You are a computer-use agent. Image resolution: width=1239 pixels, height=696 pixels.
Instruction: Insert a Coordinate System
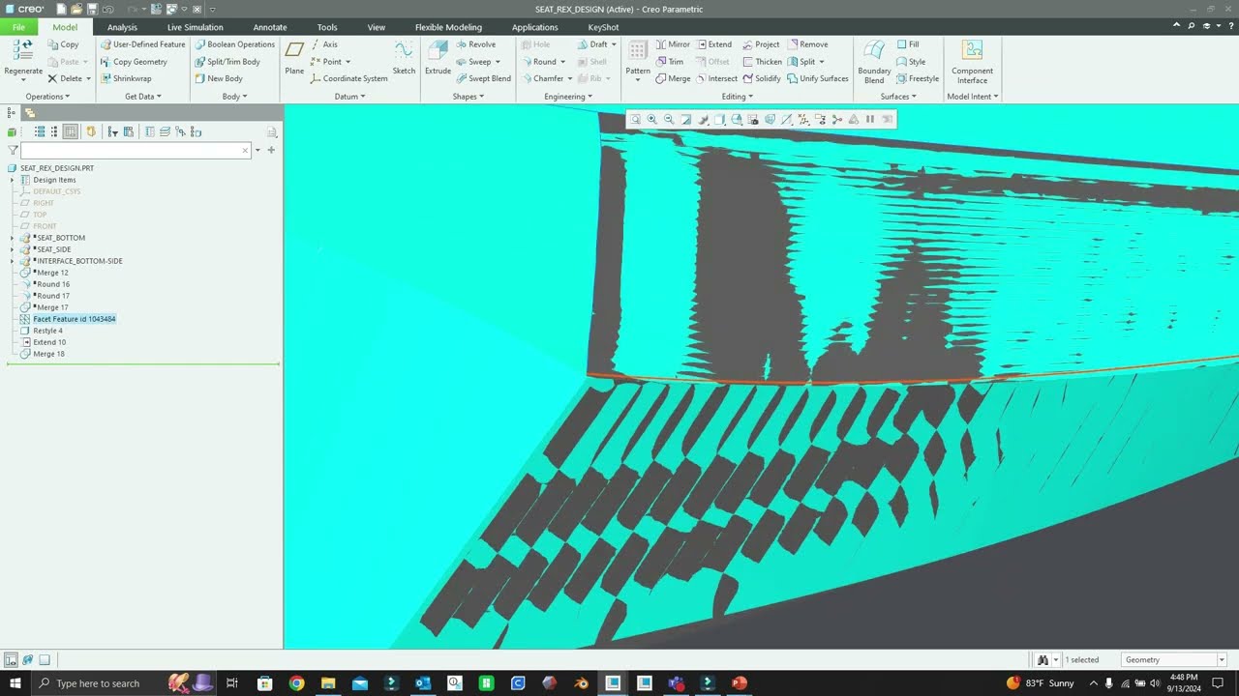coord(349,78)
